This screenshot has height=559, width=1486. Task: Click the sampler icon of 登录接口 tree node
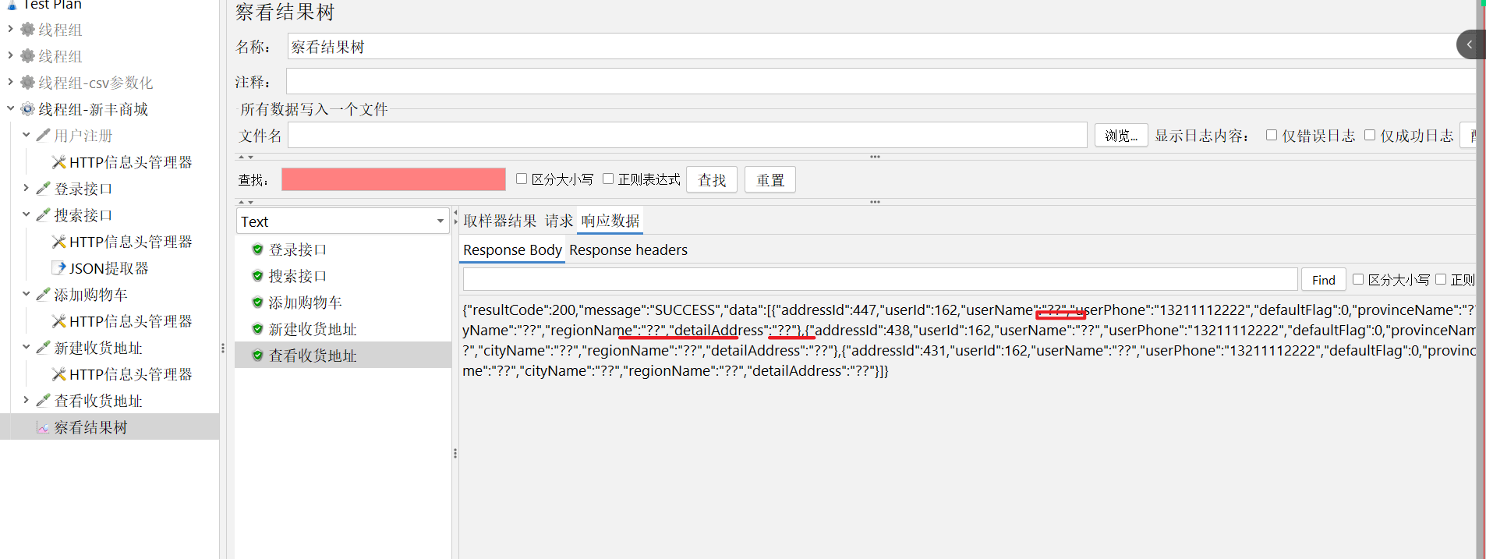pyautogui.click(x=44, y=189)
